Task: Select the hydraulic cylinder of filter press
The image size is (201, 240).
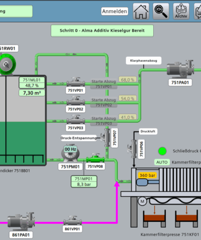Action: tap(148, 182)
